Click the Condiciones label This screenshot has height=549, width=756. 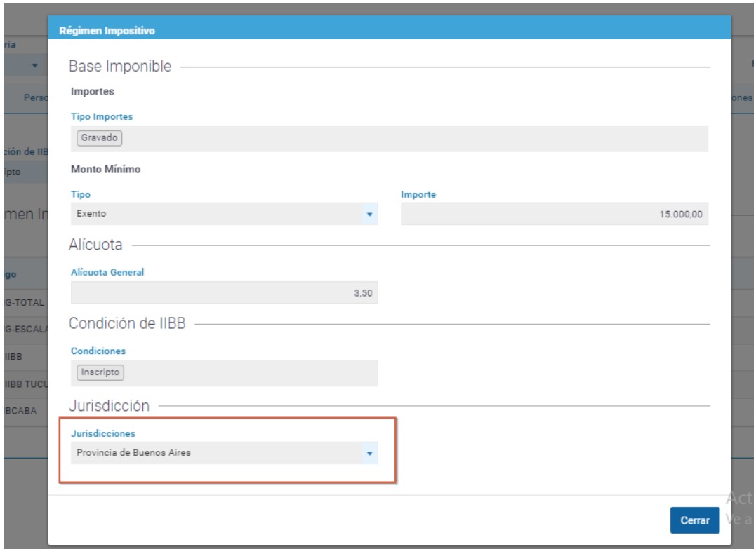[98, 351]
